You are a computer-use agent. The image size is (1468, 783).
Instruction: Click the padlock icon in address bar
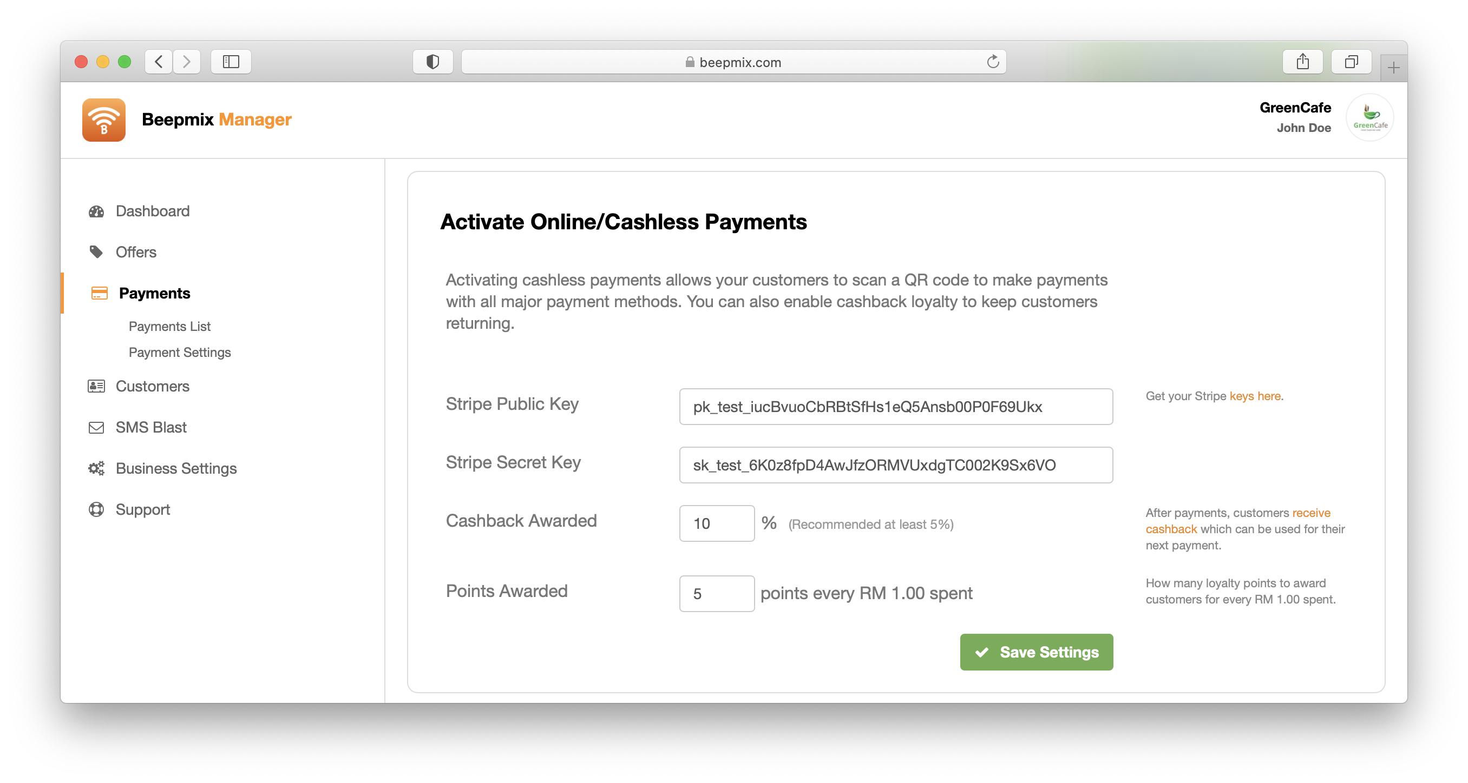(690, 62)
